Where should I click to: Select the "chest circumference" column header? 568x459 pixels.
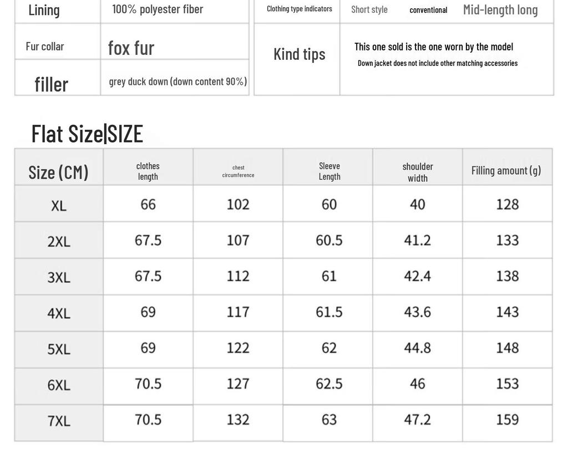pos(238,171)
